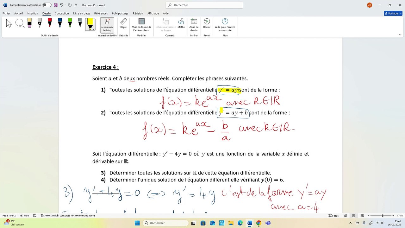Expand the Undo history dropdown arrow
Screen dimensions: 405x228
click(65, 5)
